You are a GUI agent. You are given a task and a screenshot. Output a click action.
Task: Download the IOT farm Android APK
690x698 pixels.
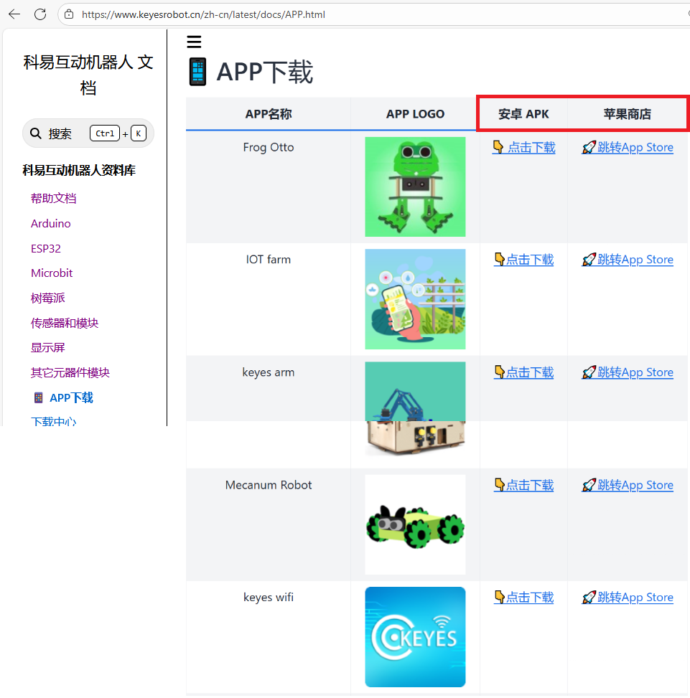pyautogui.click(x=524, y=260)
